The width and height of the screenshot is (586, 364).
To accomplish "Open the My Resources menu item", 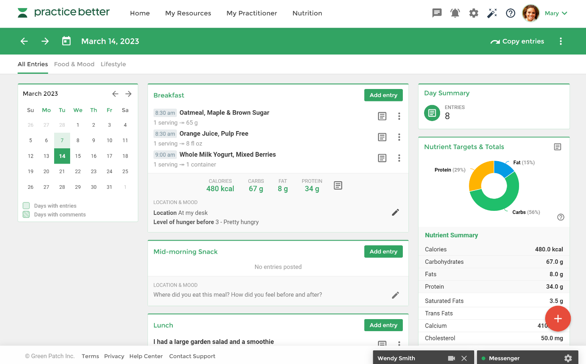I will click(x=188, y=13).
